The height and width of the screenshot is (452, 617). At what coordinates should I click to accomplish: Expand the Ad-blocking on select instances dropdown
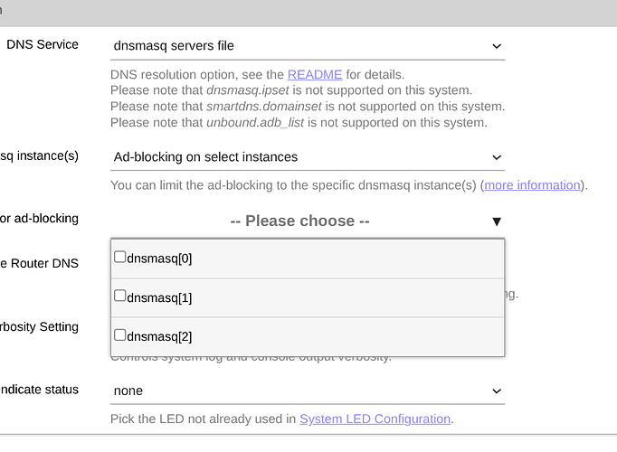306,157
